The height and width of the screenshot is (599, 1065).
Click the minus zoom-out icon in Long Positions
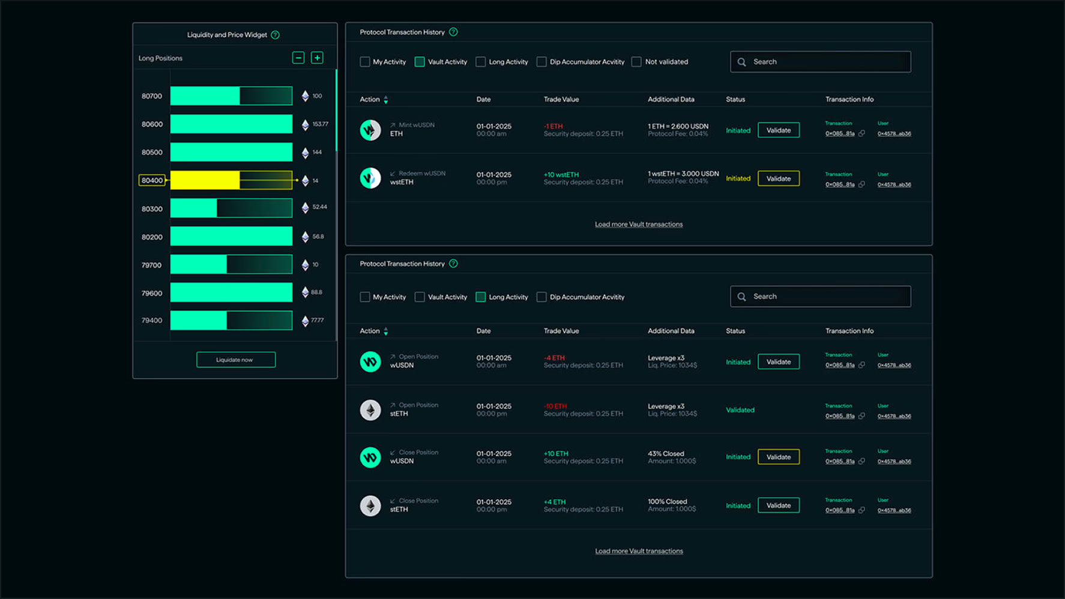click(298, 58)
